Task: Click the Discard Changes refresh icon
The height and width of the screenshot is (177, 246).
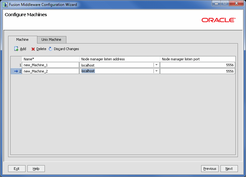Action: click(50, 49)
